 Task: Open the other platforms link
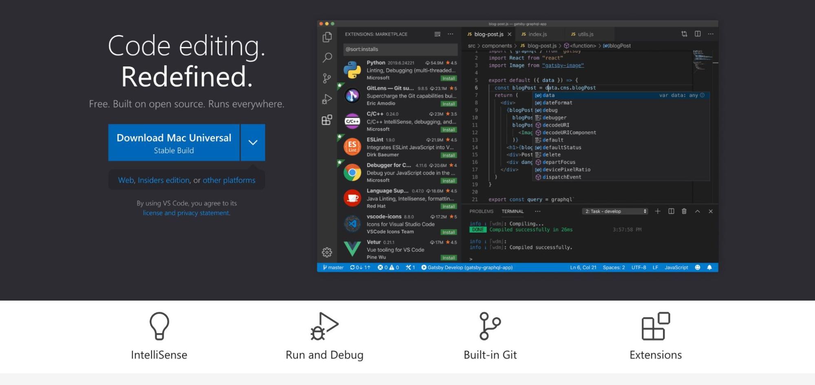[229, 180]
